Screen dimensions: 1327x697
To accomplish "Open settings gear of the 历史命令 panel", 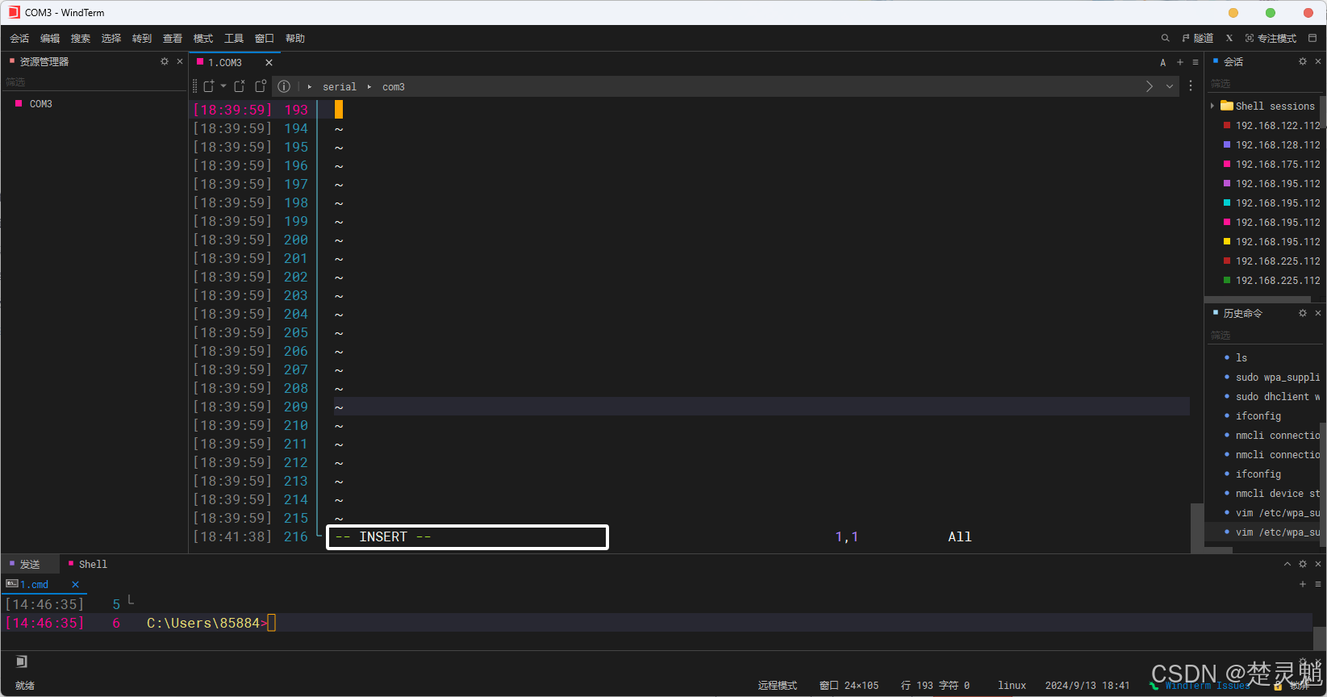I will tap(1303, 313).
